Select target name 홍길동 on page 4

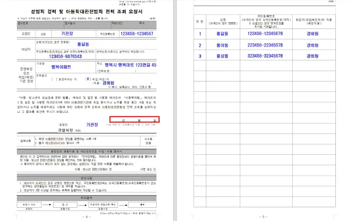pos(83,44)
